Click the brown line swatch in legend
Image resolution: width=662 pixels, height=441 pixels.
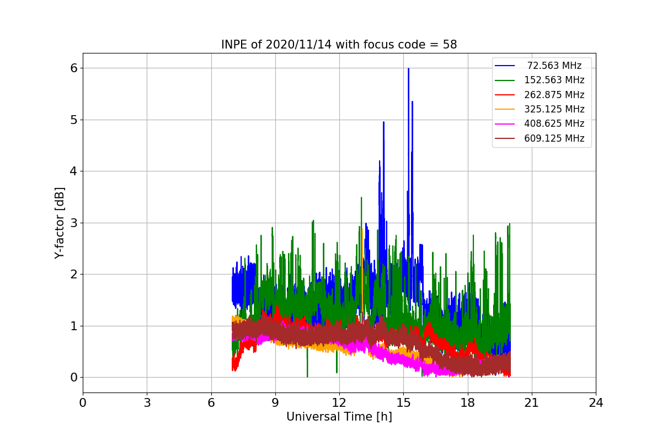coord(505,138)
